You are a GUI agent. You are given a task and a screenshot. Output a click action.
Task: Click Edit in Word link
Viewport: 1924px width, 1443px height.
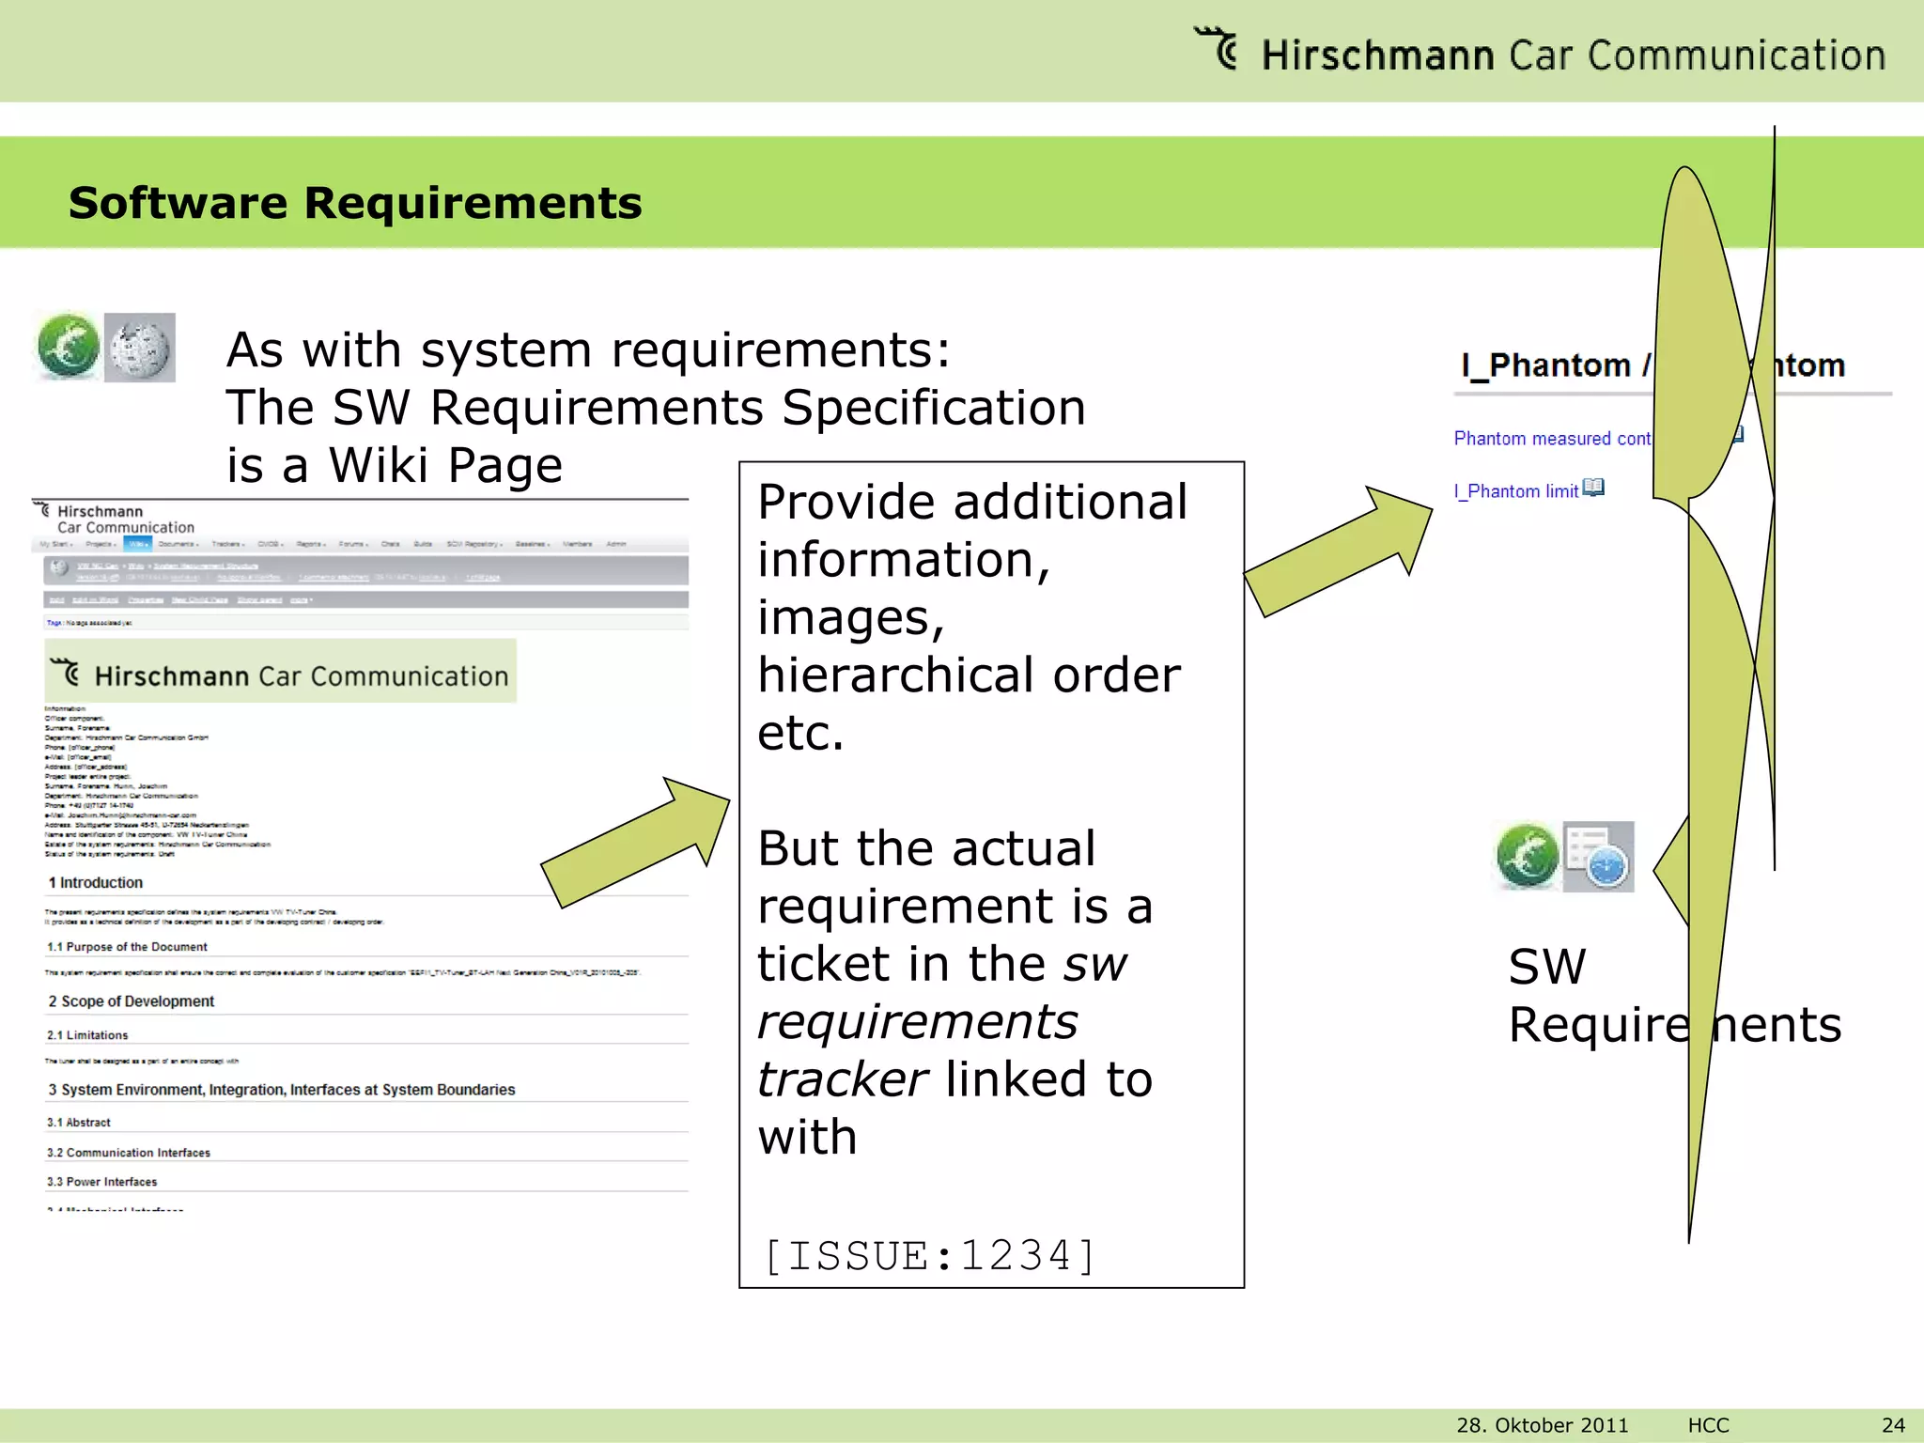[x=95, y=599]
